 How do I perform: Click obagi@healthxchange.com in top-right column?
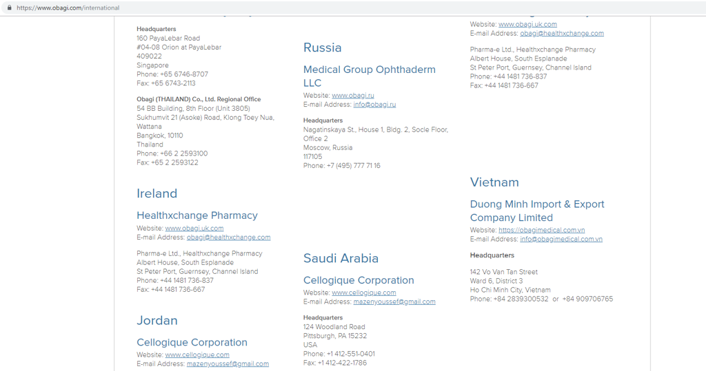coord(561,33)
